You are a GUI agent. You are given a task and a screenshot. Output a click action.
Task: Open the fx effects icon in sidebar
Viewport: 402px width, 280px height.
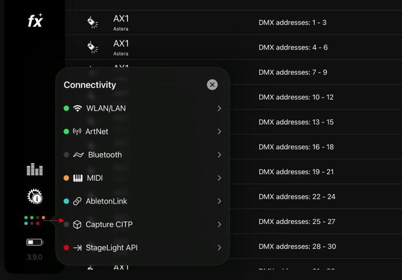[35, 20]
